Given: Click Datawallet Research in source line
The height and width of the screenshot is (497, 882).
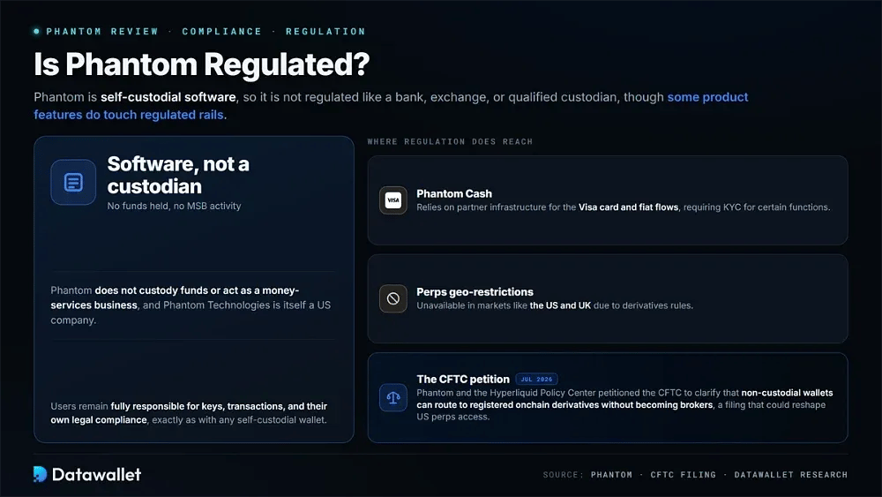Looking at the screenshot, I should 791,474.
